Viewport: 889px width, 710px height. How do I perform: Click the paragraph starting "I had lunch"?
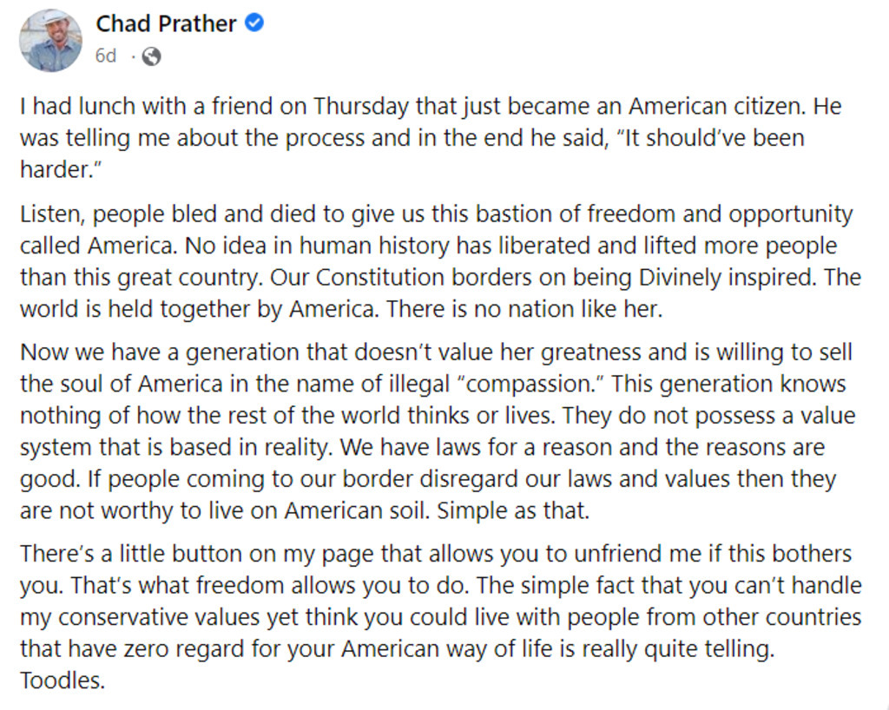[431, 138]
